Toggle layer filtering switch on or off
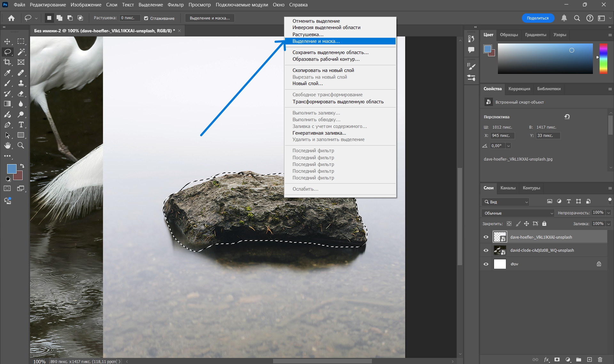This screenshot has width=614, height=364. tap(610, 201)
